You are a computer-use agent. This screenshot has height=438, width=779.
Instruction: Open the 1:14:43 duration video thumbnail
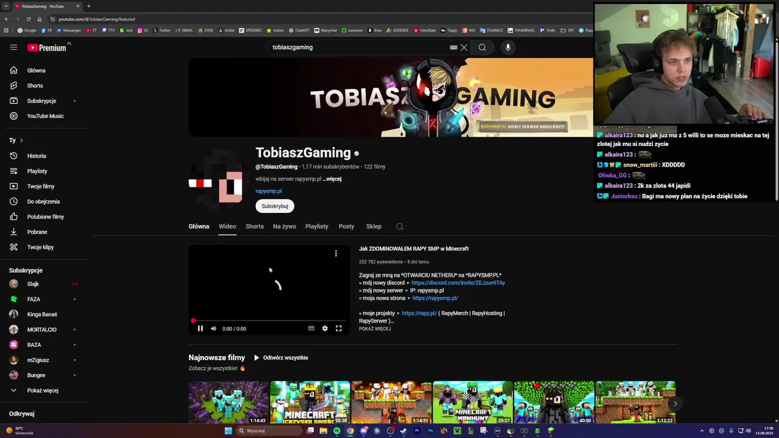pyautogui.click(x=228, y=402)
